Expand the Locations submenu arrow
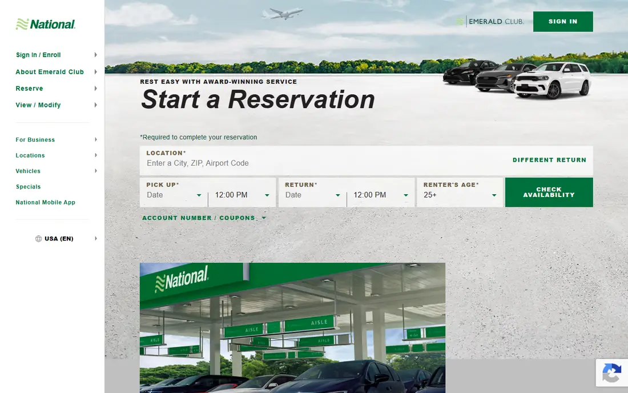628x393 pixels. tap(96, 155)
